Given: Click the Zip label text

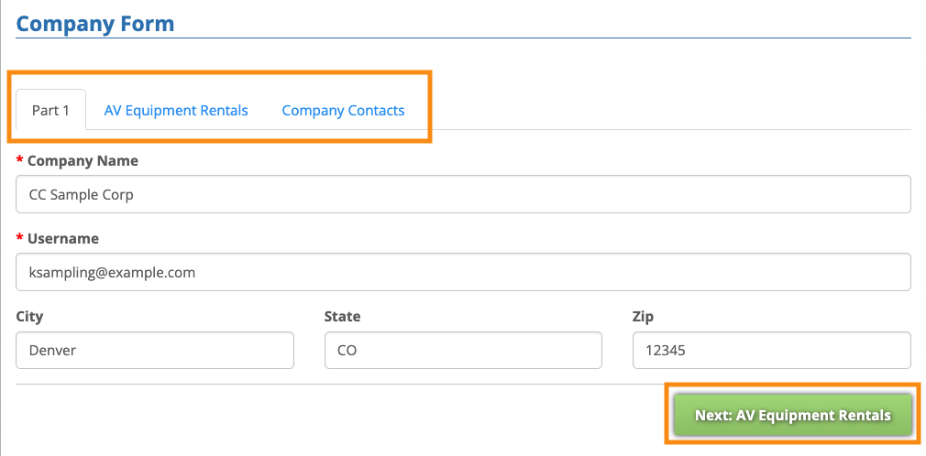Looking at the screenshot, I should [643, 317].
